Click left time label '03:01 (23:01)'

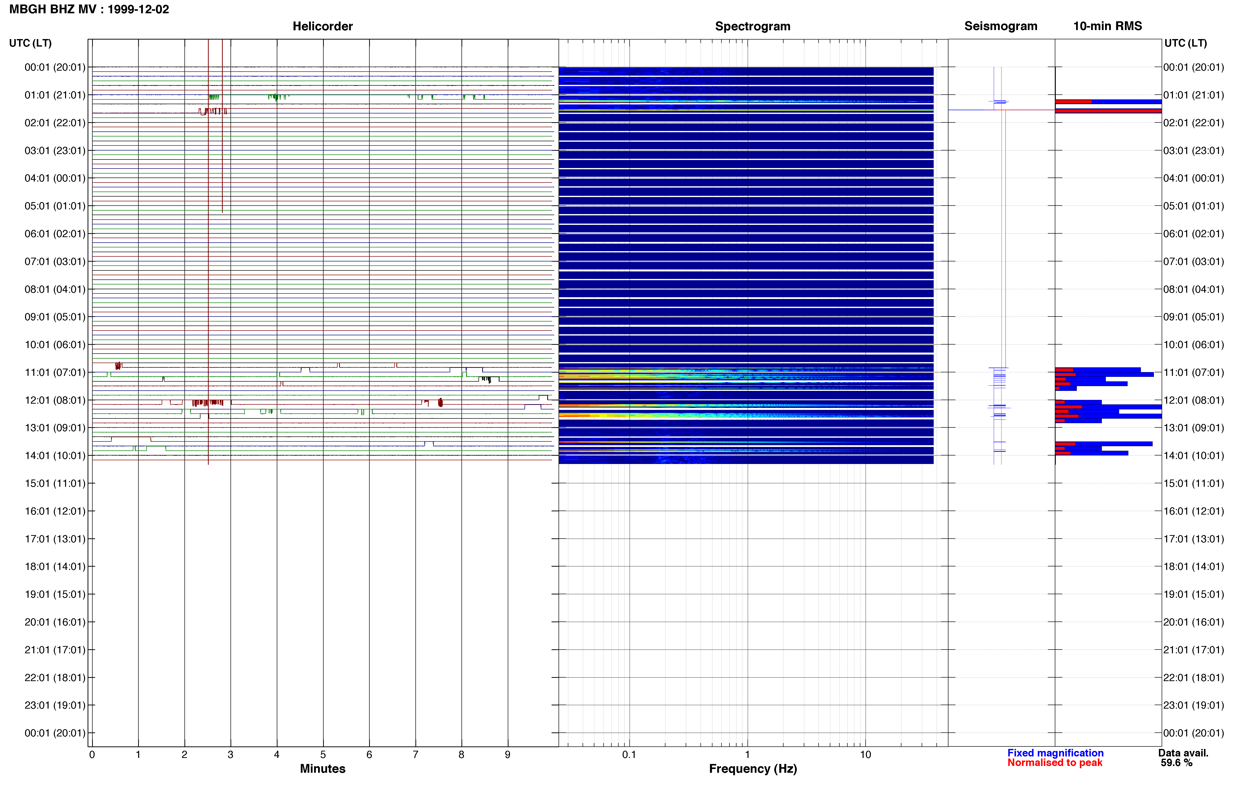tap(55, 150)
